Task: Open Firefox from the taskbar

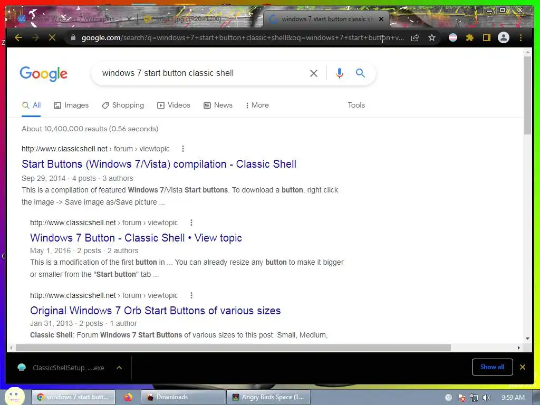Action: tap(128, 397)
